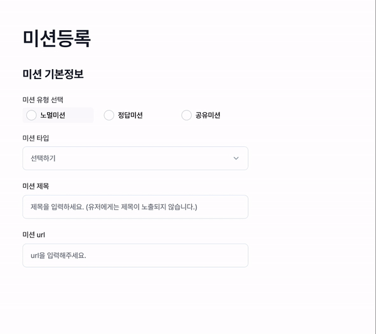The width and height of the screenshot is (376, 334).
Task: Click the url을 입력해주세요 placeholder text
Action: coord(58,256)
